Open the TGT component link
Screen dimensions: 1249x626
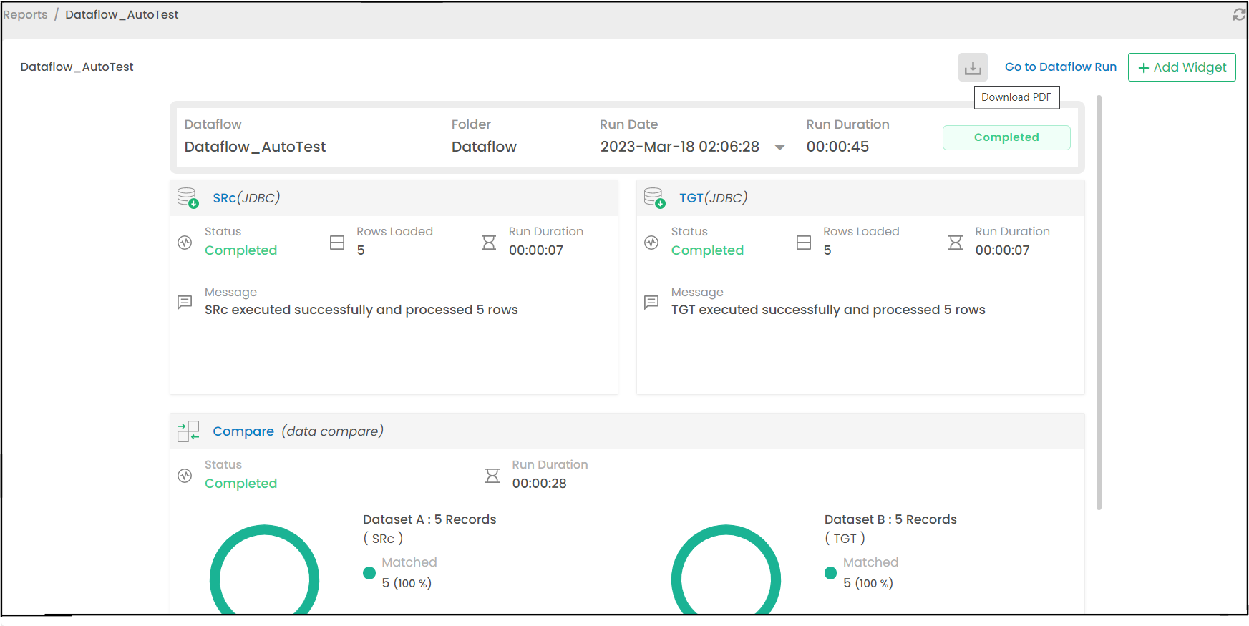(691, 198)
